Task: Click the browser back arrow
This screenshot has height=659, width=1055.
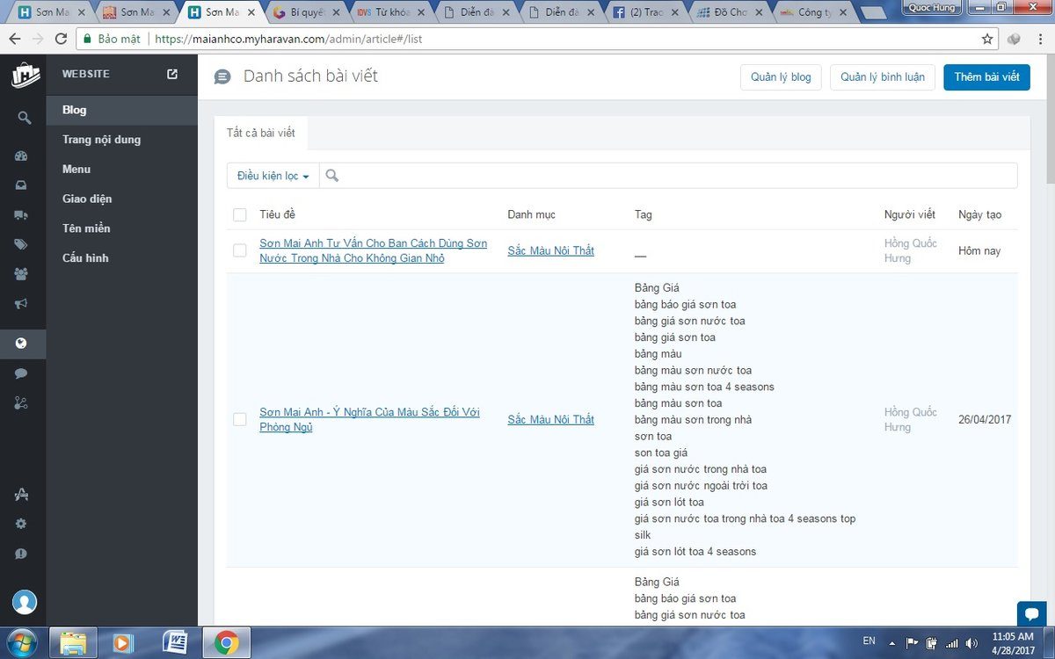Action: coord(14,39)
